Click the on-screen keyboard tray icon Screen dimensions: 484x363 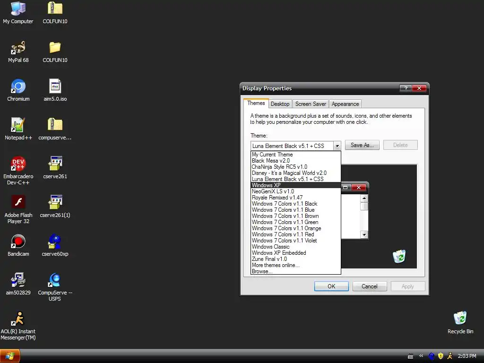tap(410, 356)
